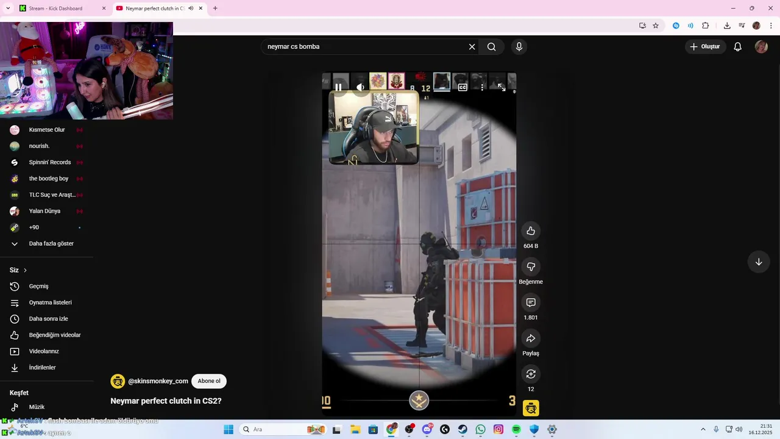Start voice search with the microphone
780x439 pixels.
pyautogui.click(x=519, y=47)
